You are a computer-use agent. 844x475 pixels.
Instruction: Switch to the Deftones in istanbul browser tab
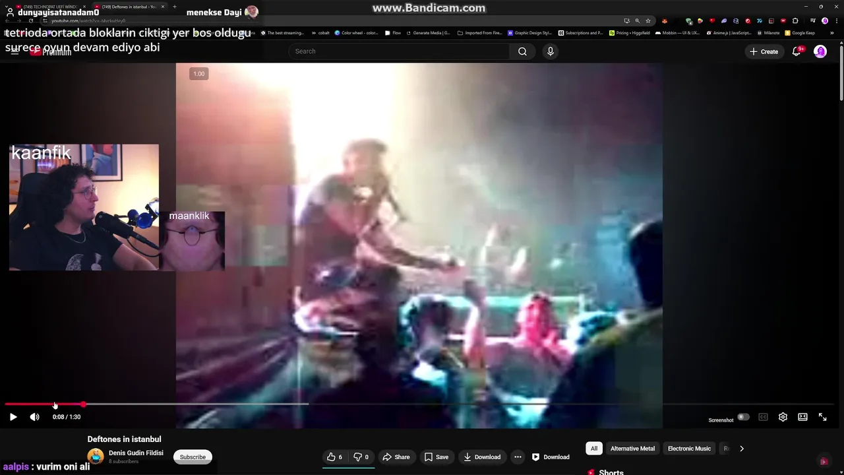(131, 7)
